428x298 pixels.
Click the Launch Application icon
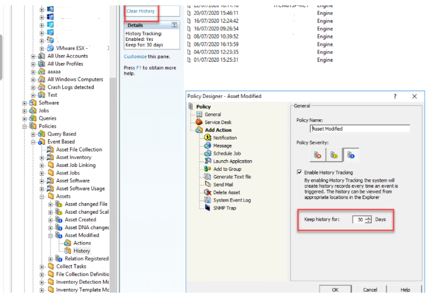point(208,161)
